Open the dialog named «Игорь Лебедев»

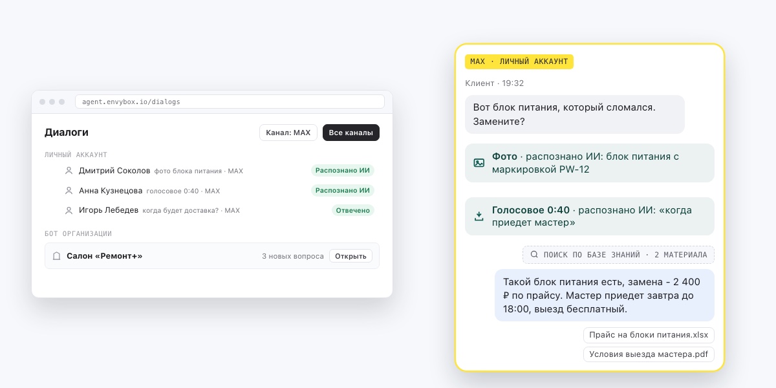pos(109,210)
